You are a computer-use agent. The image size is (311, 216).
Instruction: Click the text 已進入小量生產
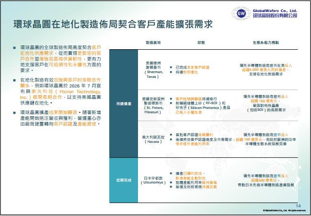pyautogui.click(x=189, y=112)
